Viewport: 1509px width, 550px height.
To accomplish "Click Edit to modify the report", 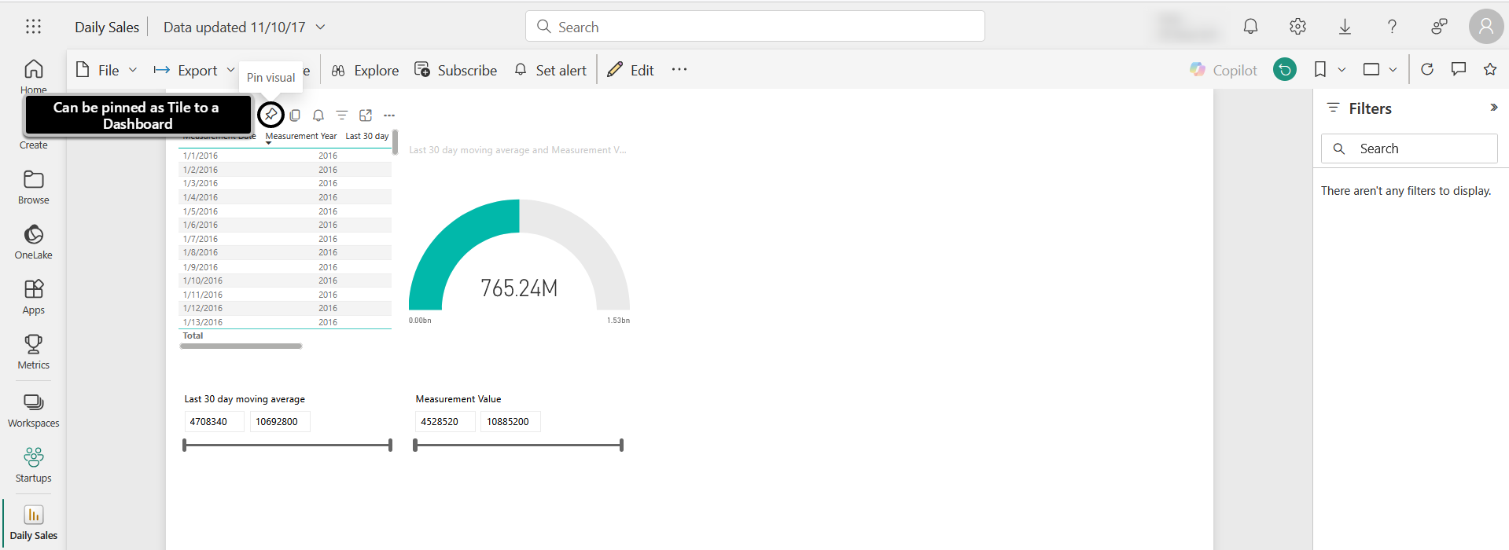I will coord(631,70).
